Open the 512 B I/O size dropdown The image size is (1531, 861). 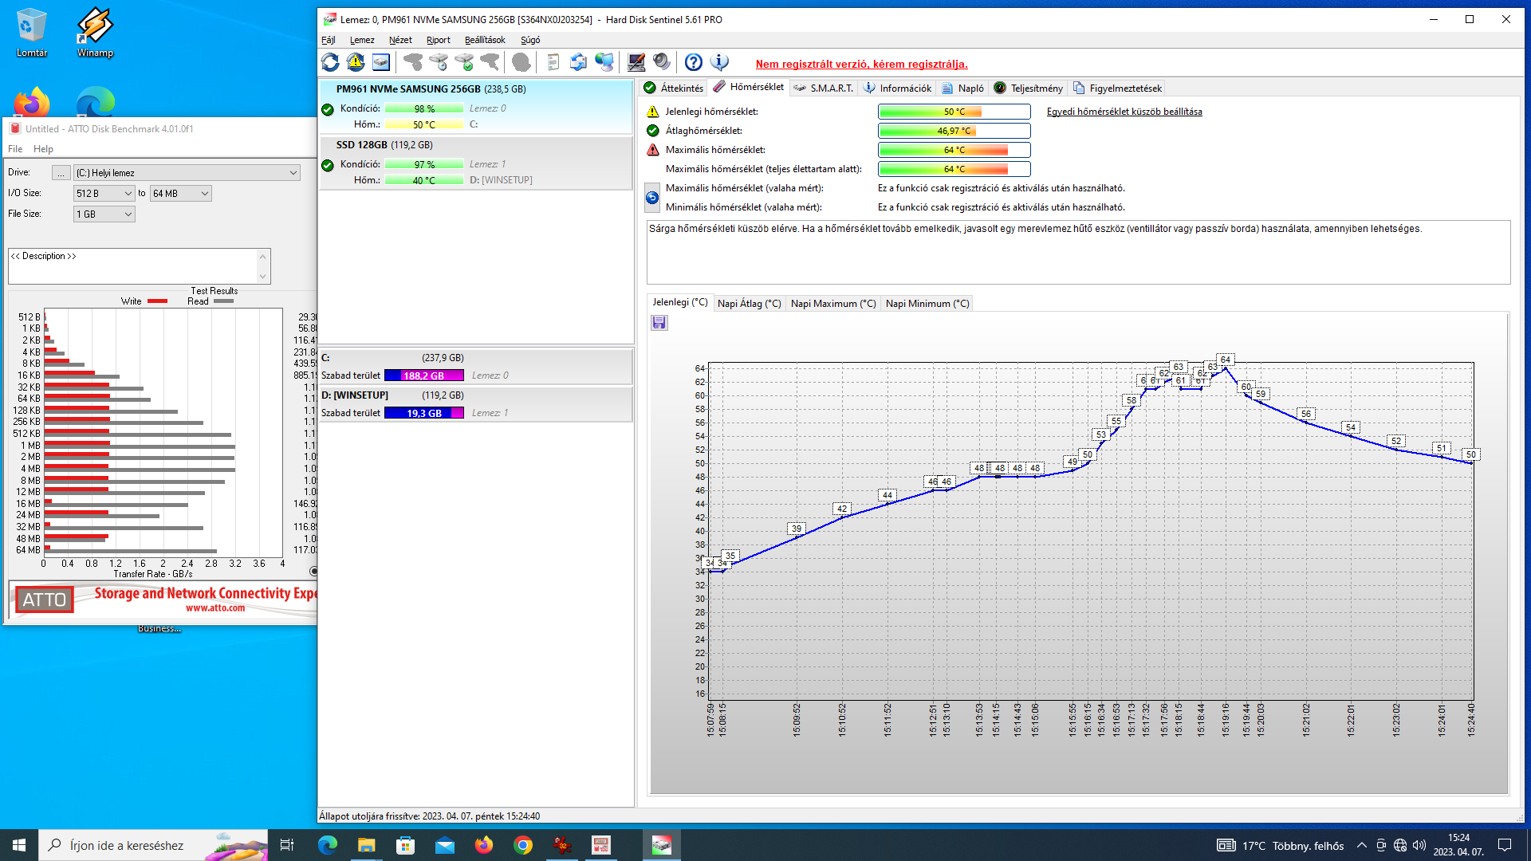click(104, 193)
